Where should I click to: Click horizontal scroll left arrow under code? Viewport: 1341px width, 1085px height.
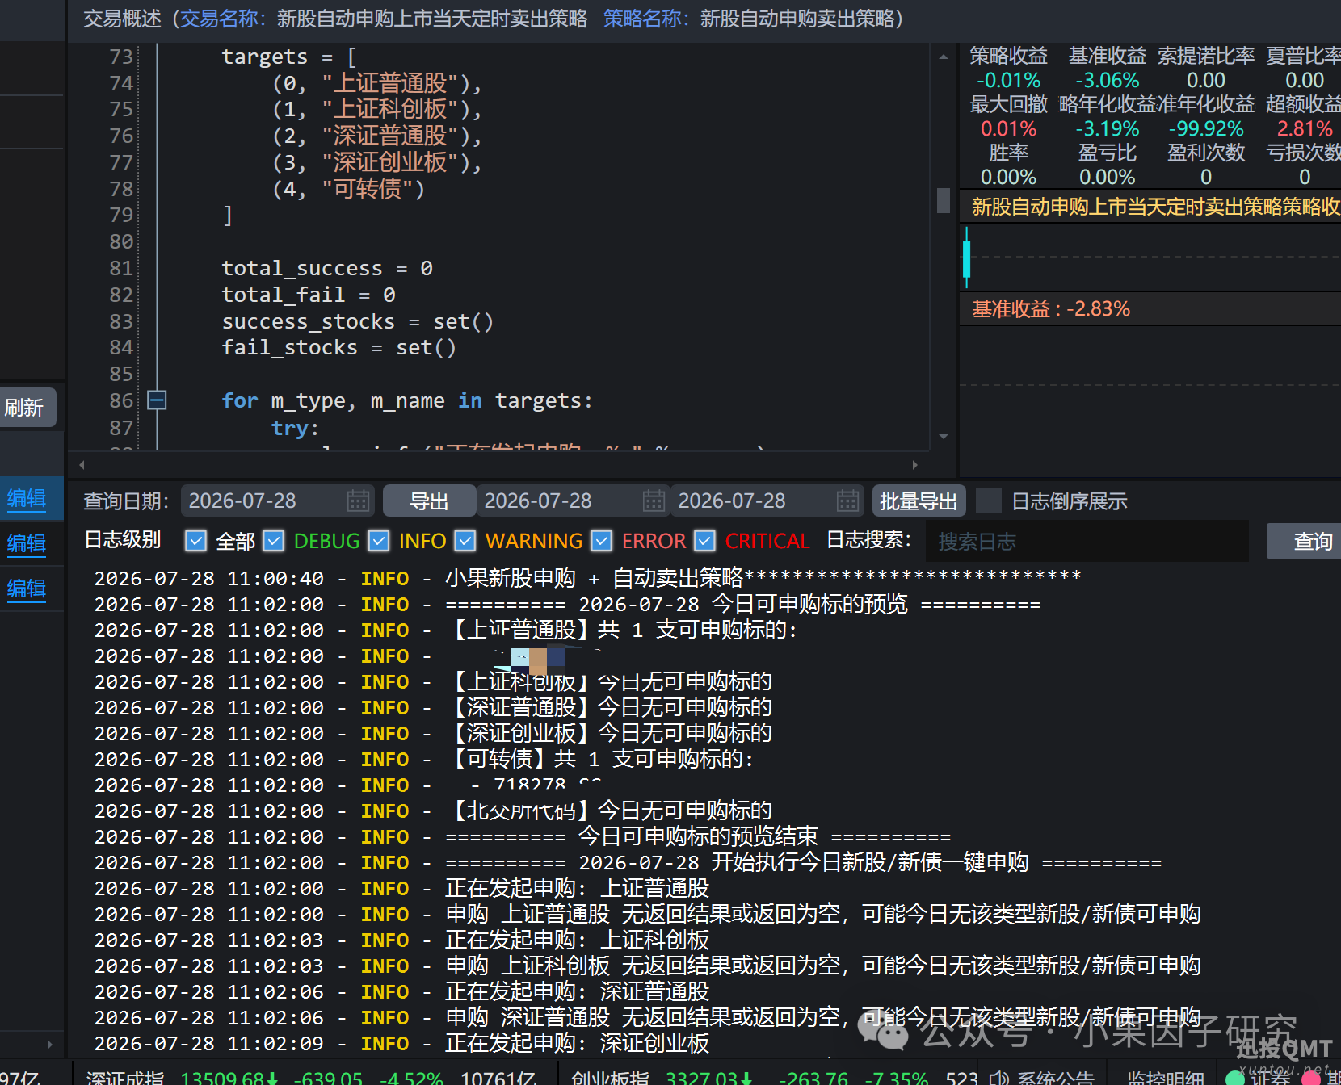click(82, 465)
